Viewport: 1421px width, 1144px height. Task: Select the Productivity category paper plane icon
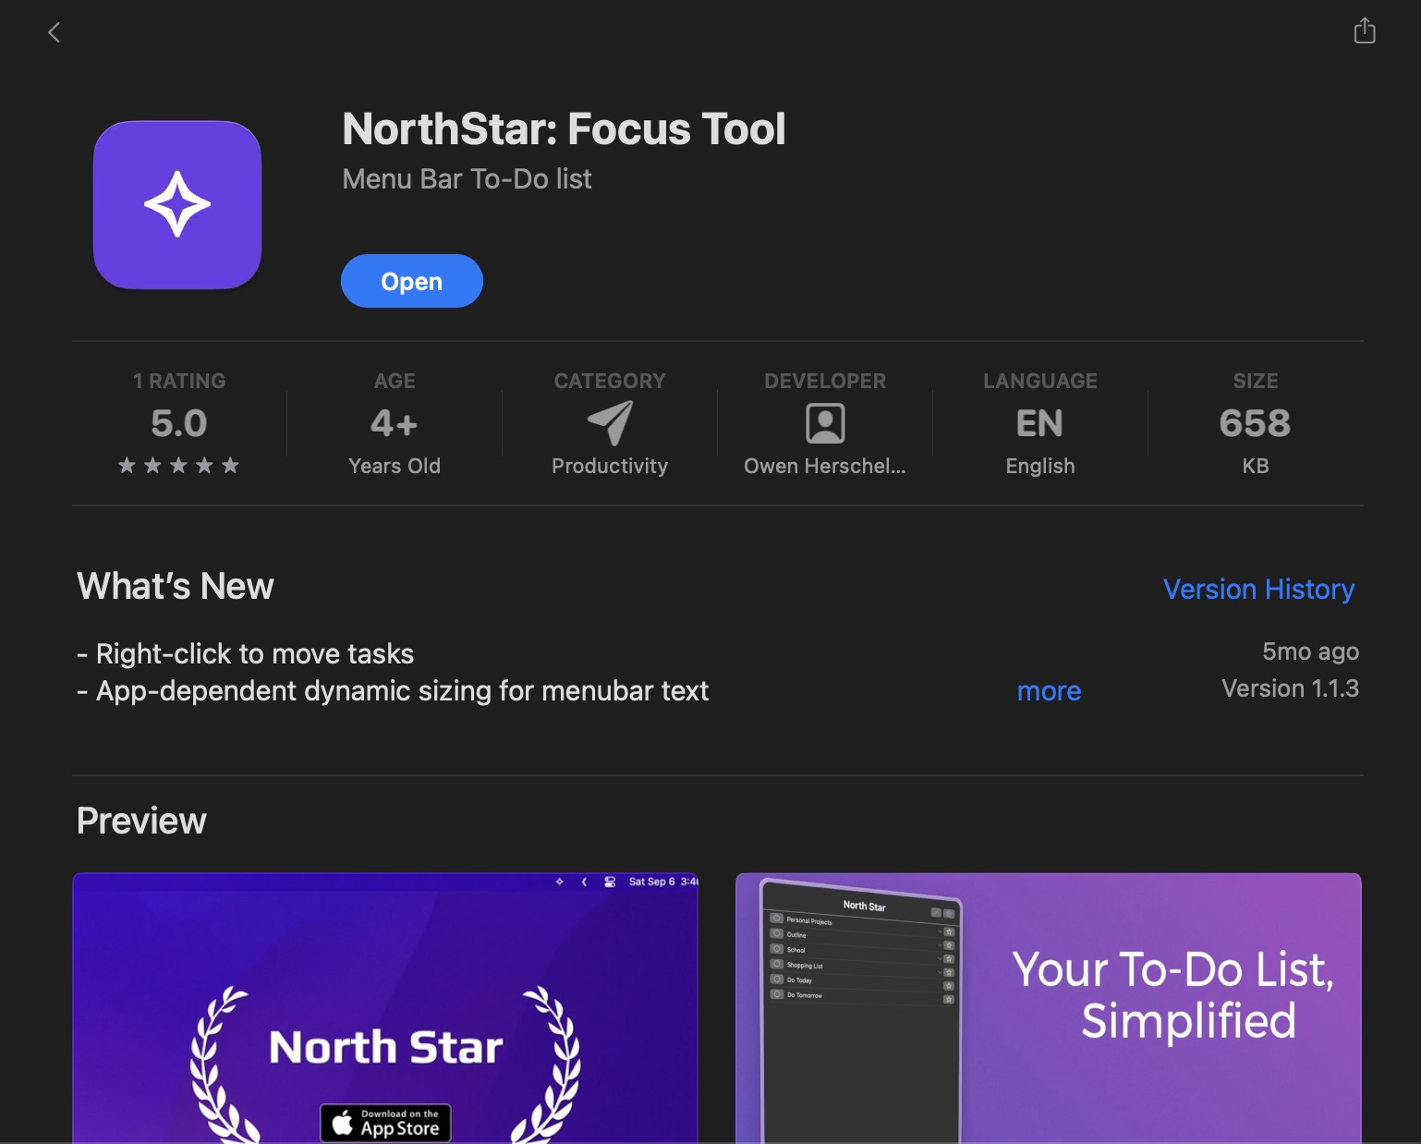[x=610, y=423]
